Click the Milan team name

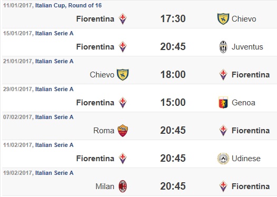click(105, 186)
